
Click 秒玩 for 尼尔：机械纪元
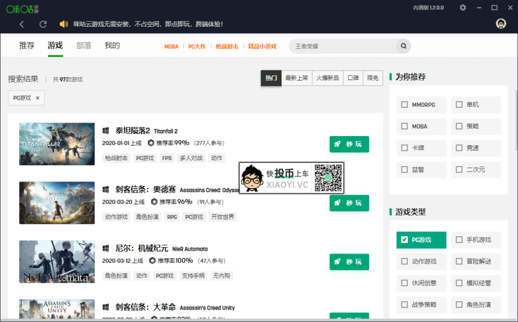pyautogui.click(x=349, y=262)
